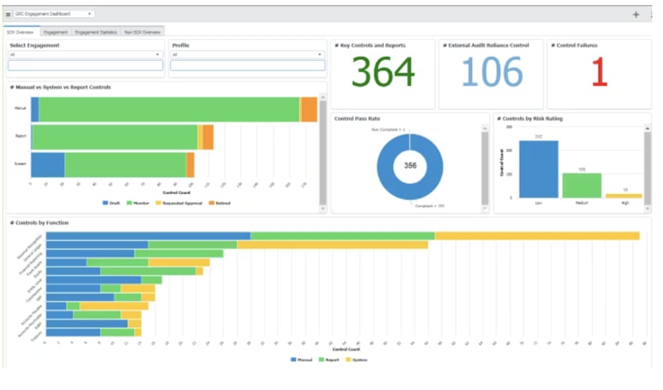Toggle the Retired series in legend
Image resolution: width=663 pixels, height=390 pixels.
219,203
